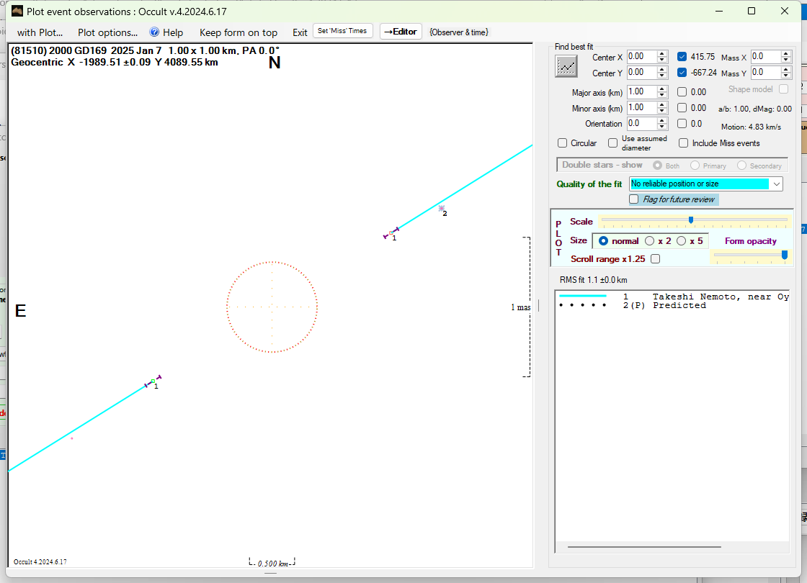Click the Set 'Miss' Times button
Viewport: 807px width, 583px height.
(x=343, y=31)
